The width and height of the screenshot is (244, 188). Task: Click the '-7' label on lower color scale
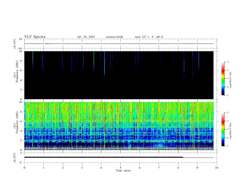[x=227, y=146]
